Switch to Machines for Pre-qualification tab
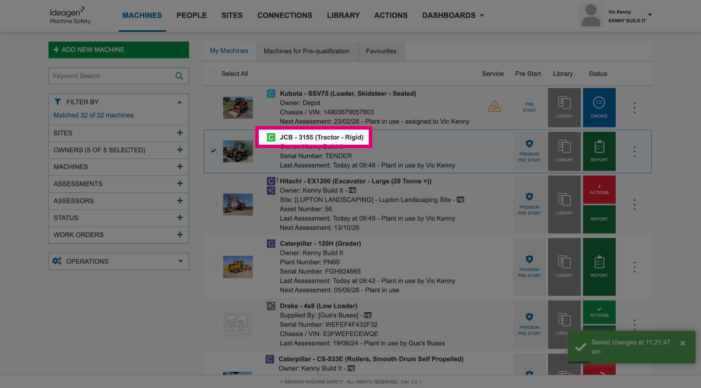 coord(307,51)
